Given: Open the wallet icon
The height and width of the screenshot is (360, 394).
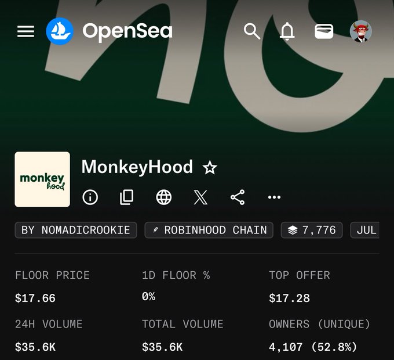Looking at the screenshot, I should click(324, 31).
